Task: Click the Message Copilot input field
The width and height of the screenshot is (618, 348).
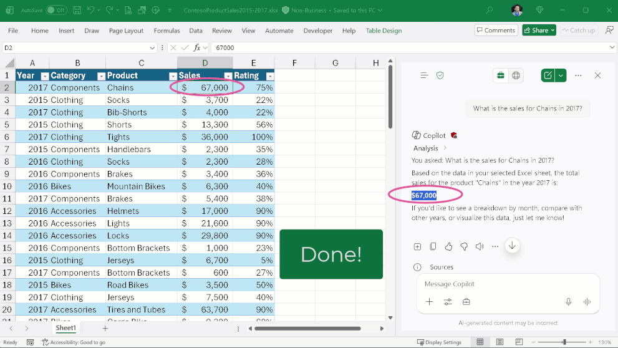Action: coord(508,284)
